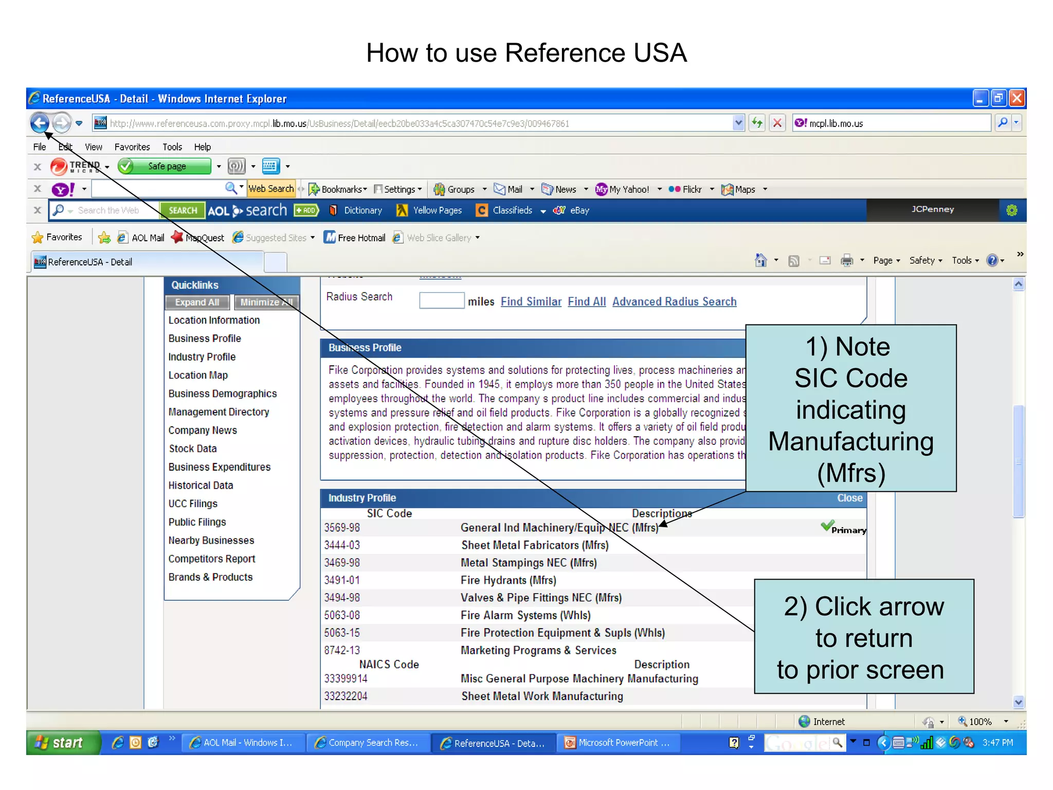Open the Favorites menu
Image resolution: width=1053 pixels, height=790 pixels.
132,147
